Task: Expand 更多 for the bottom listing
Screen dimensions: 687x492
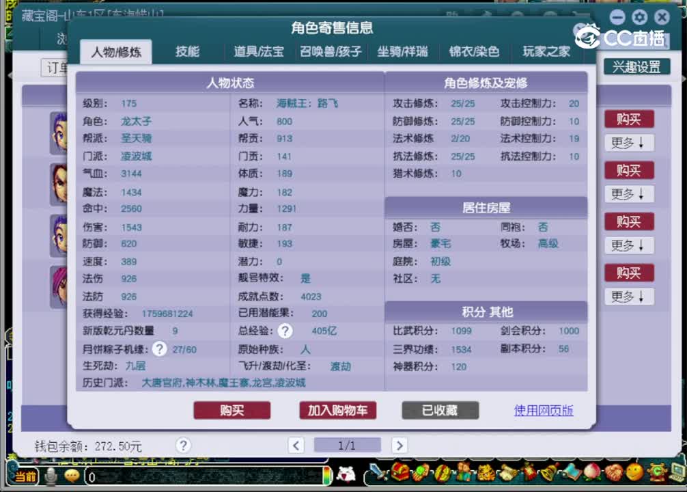Action: point(628,297)
